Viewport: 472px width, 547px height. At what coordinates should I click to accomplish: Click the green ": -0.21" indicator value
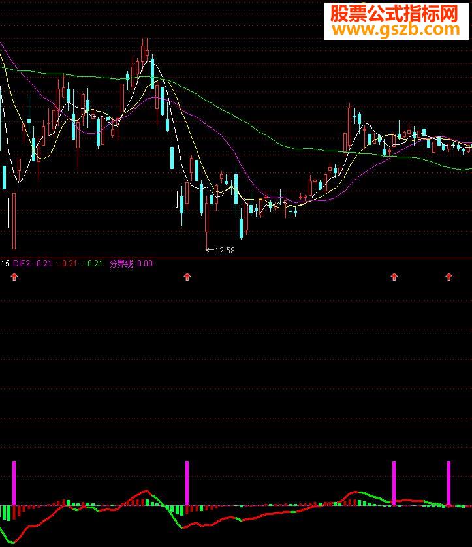92,264
